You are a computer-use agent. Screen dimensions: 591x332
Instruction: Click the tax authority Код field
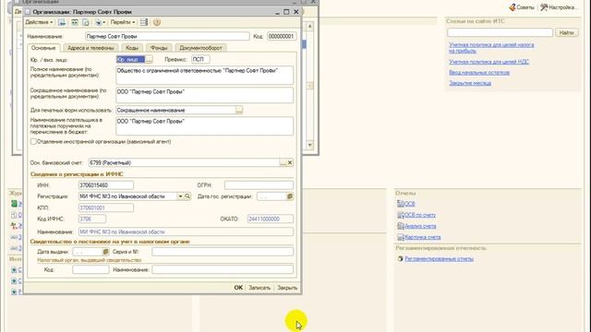point(90,269)
